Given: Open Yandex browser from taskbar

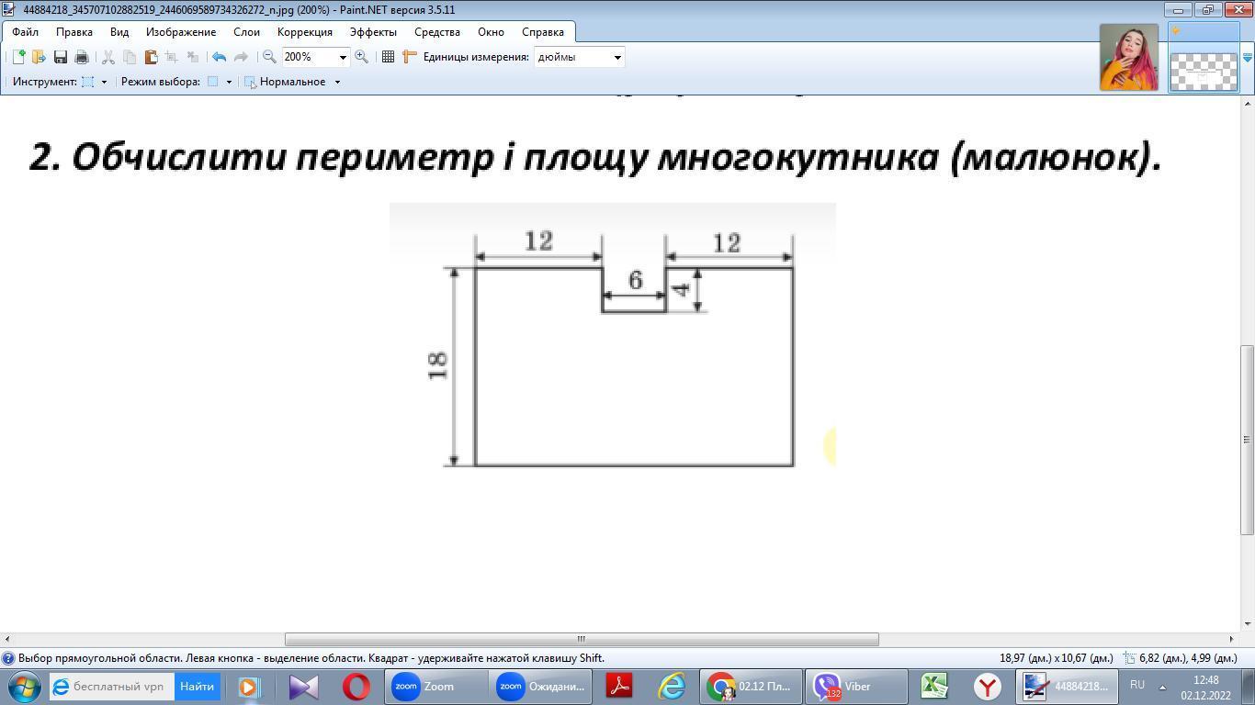Looking at the screenshot, I should point(988,687).
